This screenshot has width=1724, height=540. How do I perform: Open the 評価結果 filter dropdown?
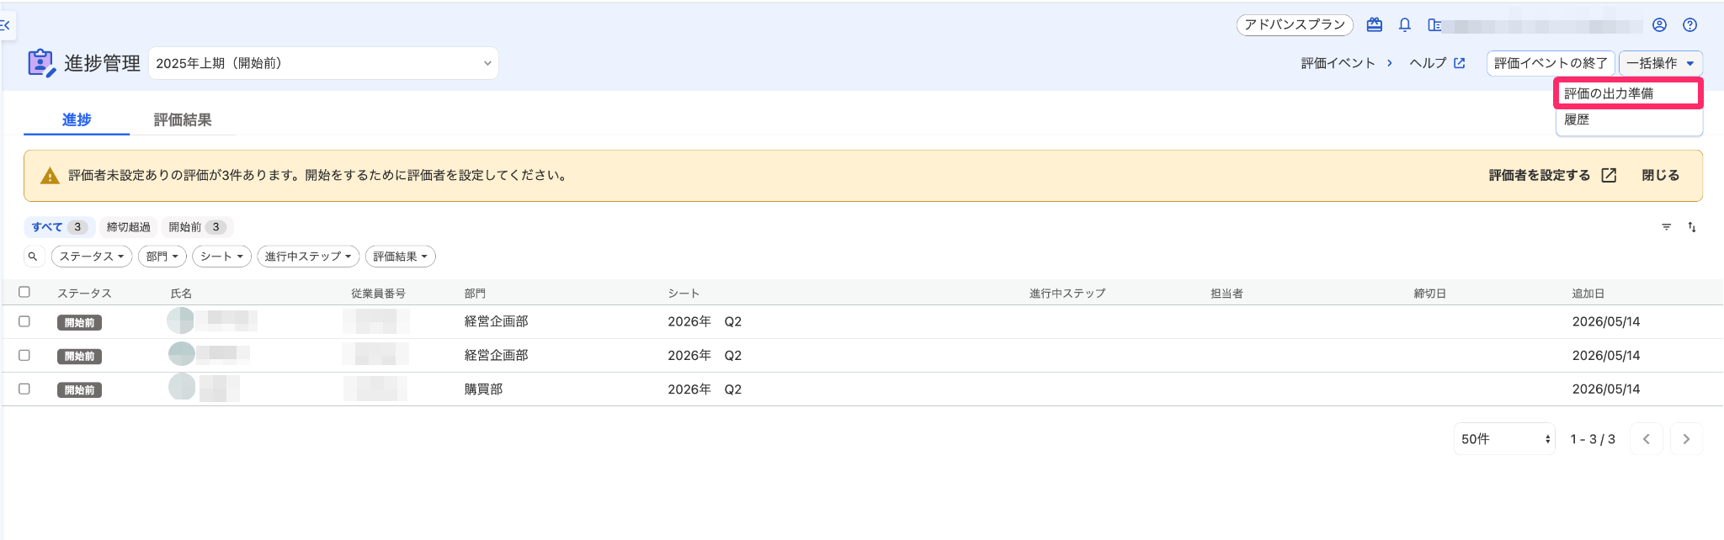401,257
